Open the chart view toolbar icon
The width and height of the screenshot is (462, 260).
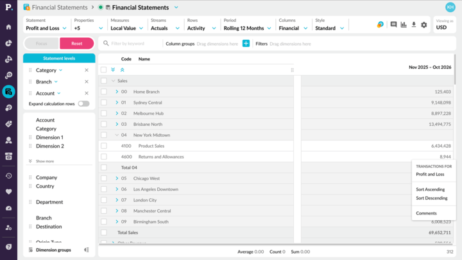404,24
